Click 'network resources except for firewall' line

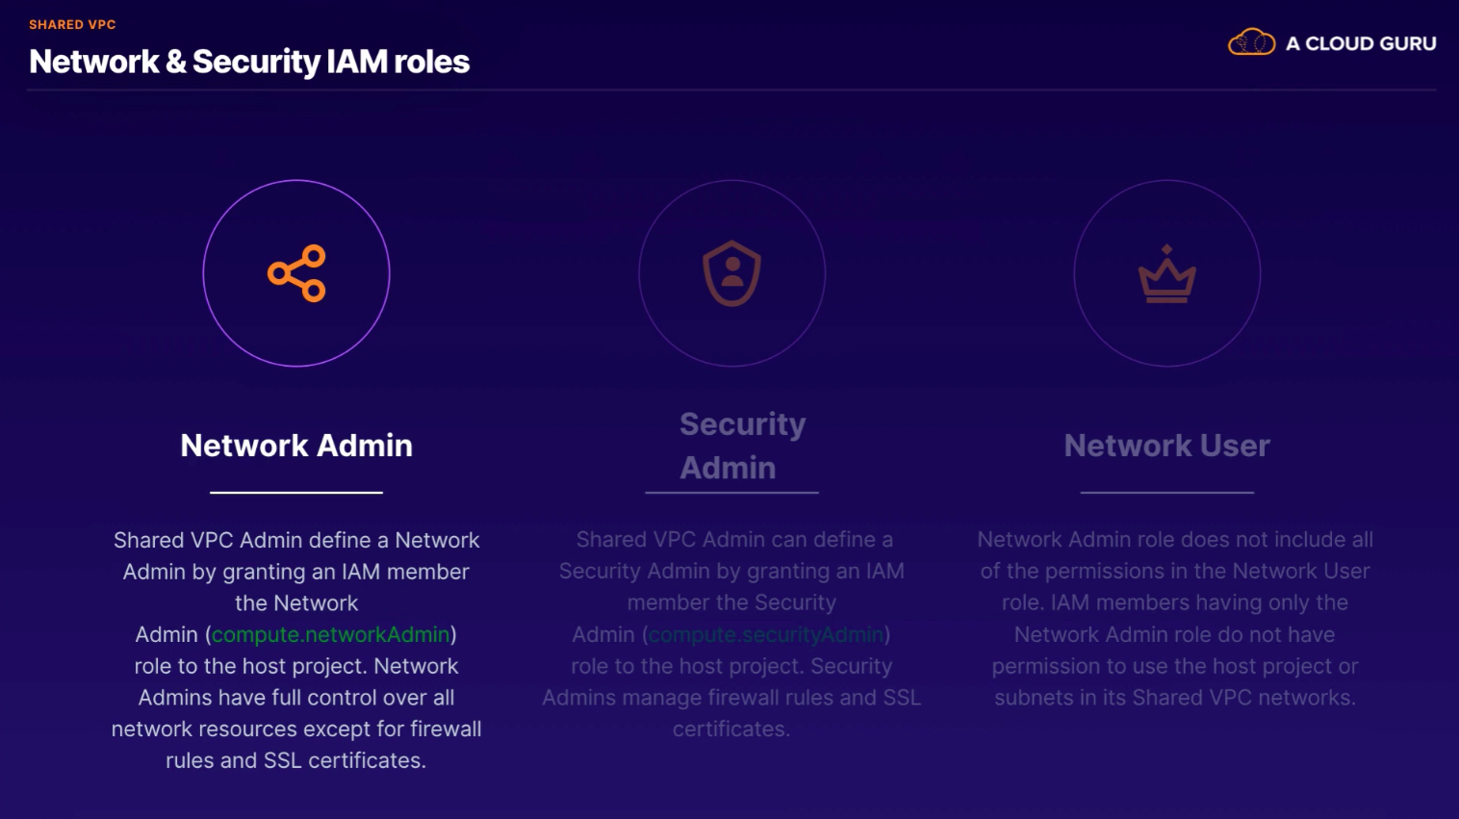pos(296,729)
